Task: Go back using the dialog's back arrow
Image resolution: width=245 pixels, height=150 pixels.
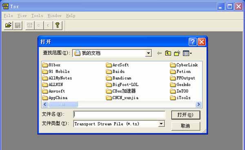Action: tap(159, 53)
